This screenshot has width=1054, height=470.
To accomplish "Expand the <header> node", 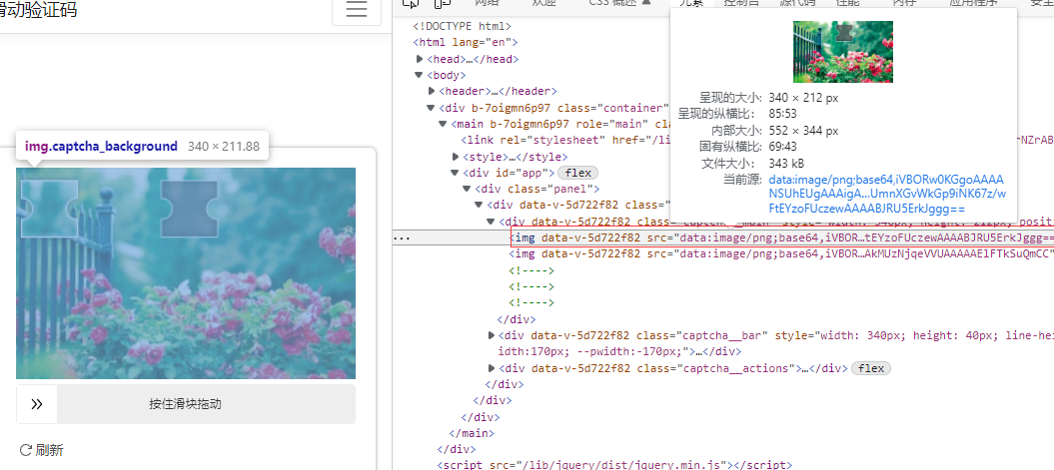I will [x=432, y=92].
